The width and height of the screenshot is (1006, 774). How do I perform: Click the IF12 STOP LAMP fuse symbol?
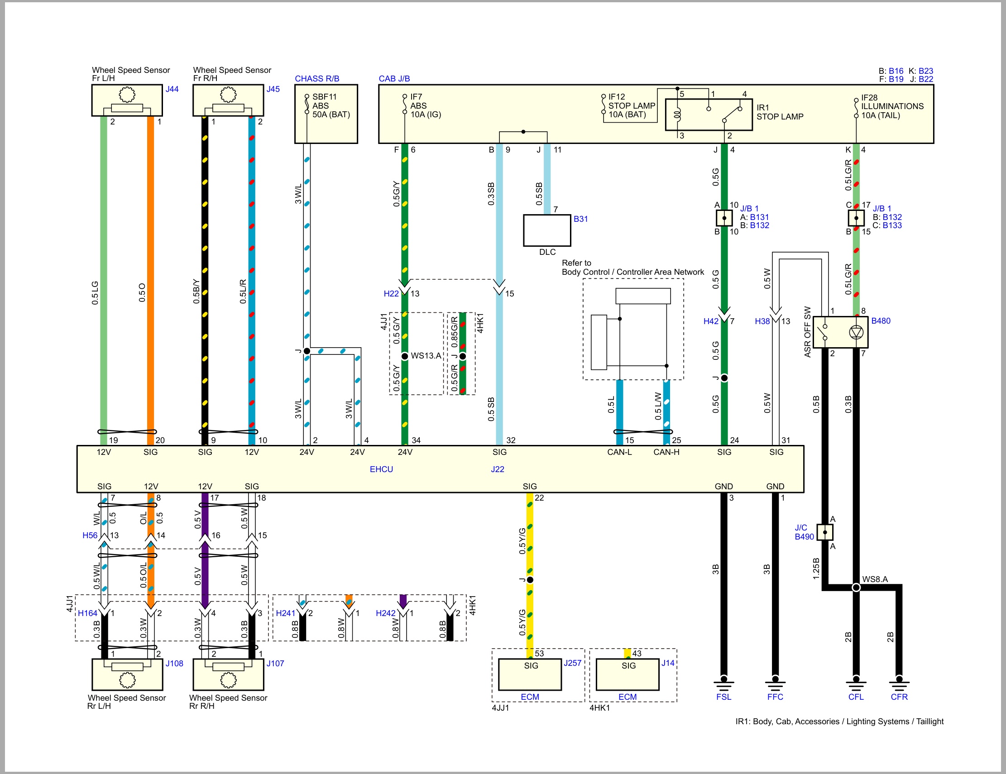pos(603,105)
